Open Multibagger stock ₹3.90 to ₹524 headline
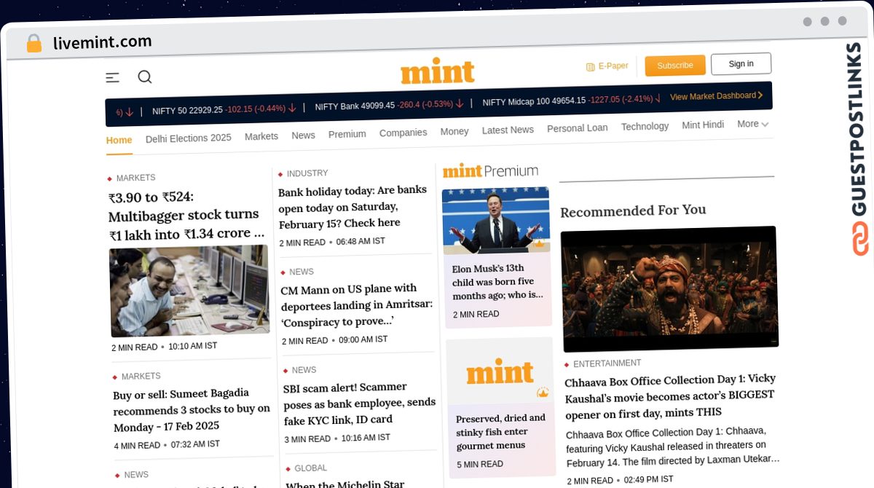This screenshot has width=874, height=488. [186, 215]
